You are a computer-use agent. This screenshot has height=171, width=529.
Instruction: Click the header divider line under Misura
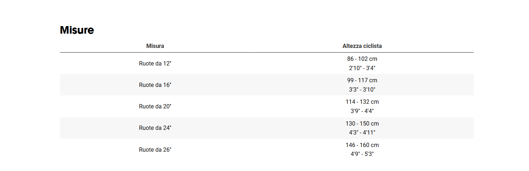click(155, 52)
